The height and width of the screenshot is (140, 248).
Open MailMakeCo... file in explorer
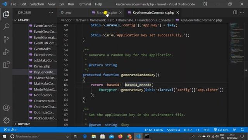(x=45, y=84)
